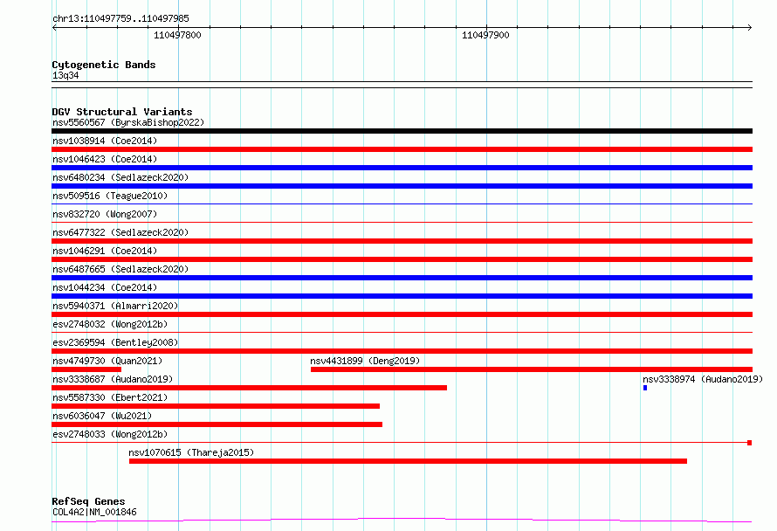The image size is (777, 531).
Task: Open variant nsv6477322 (Sedlazeck2020) label
Action: (120, 232)
